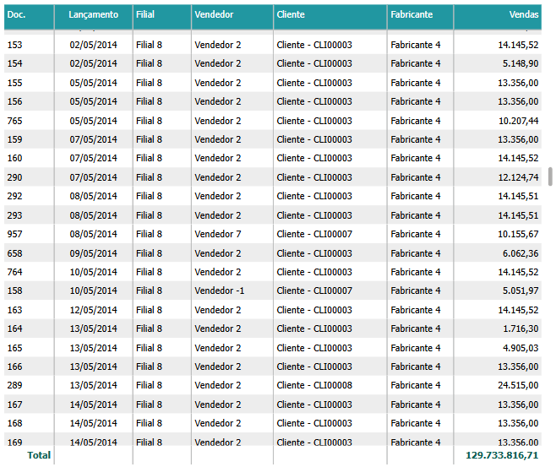Select the date 12/05/2014 cell
The width and height of the screenshot is (556, 467).
[x=93, y=310]
